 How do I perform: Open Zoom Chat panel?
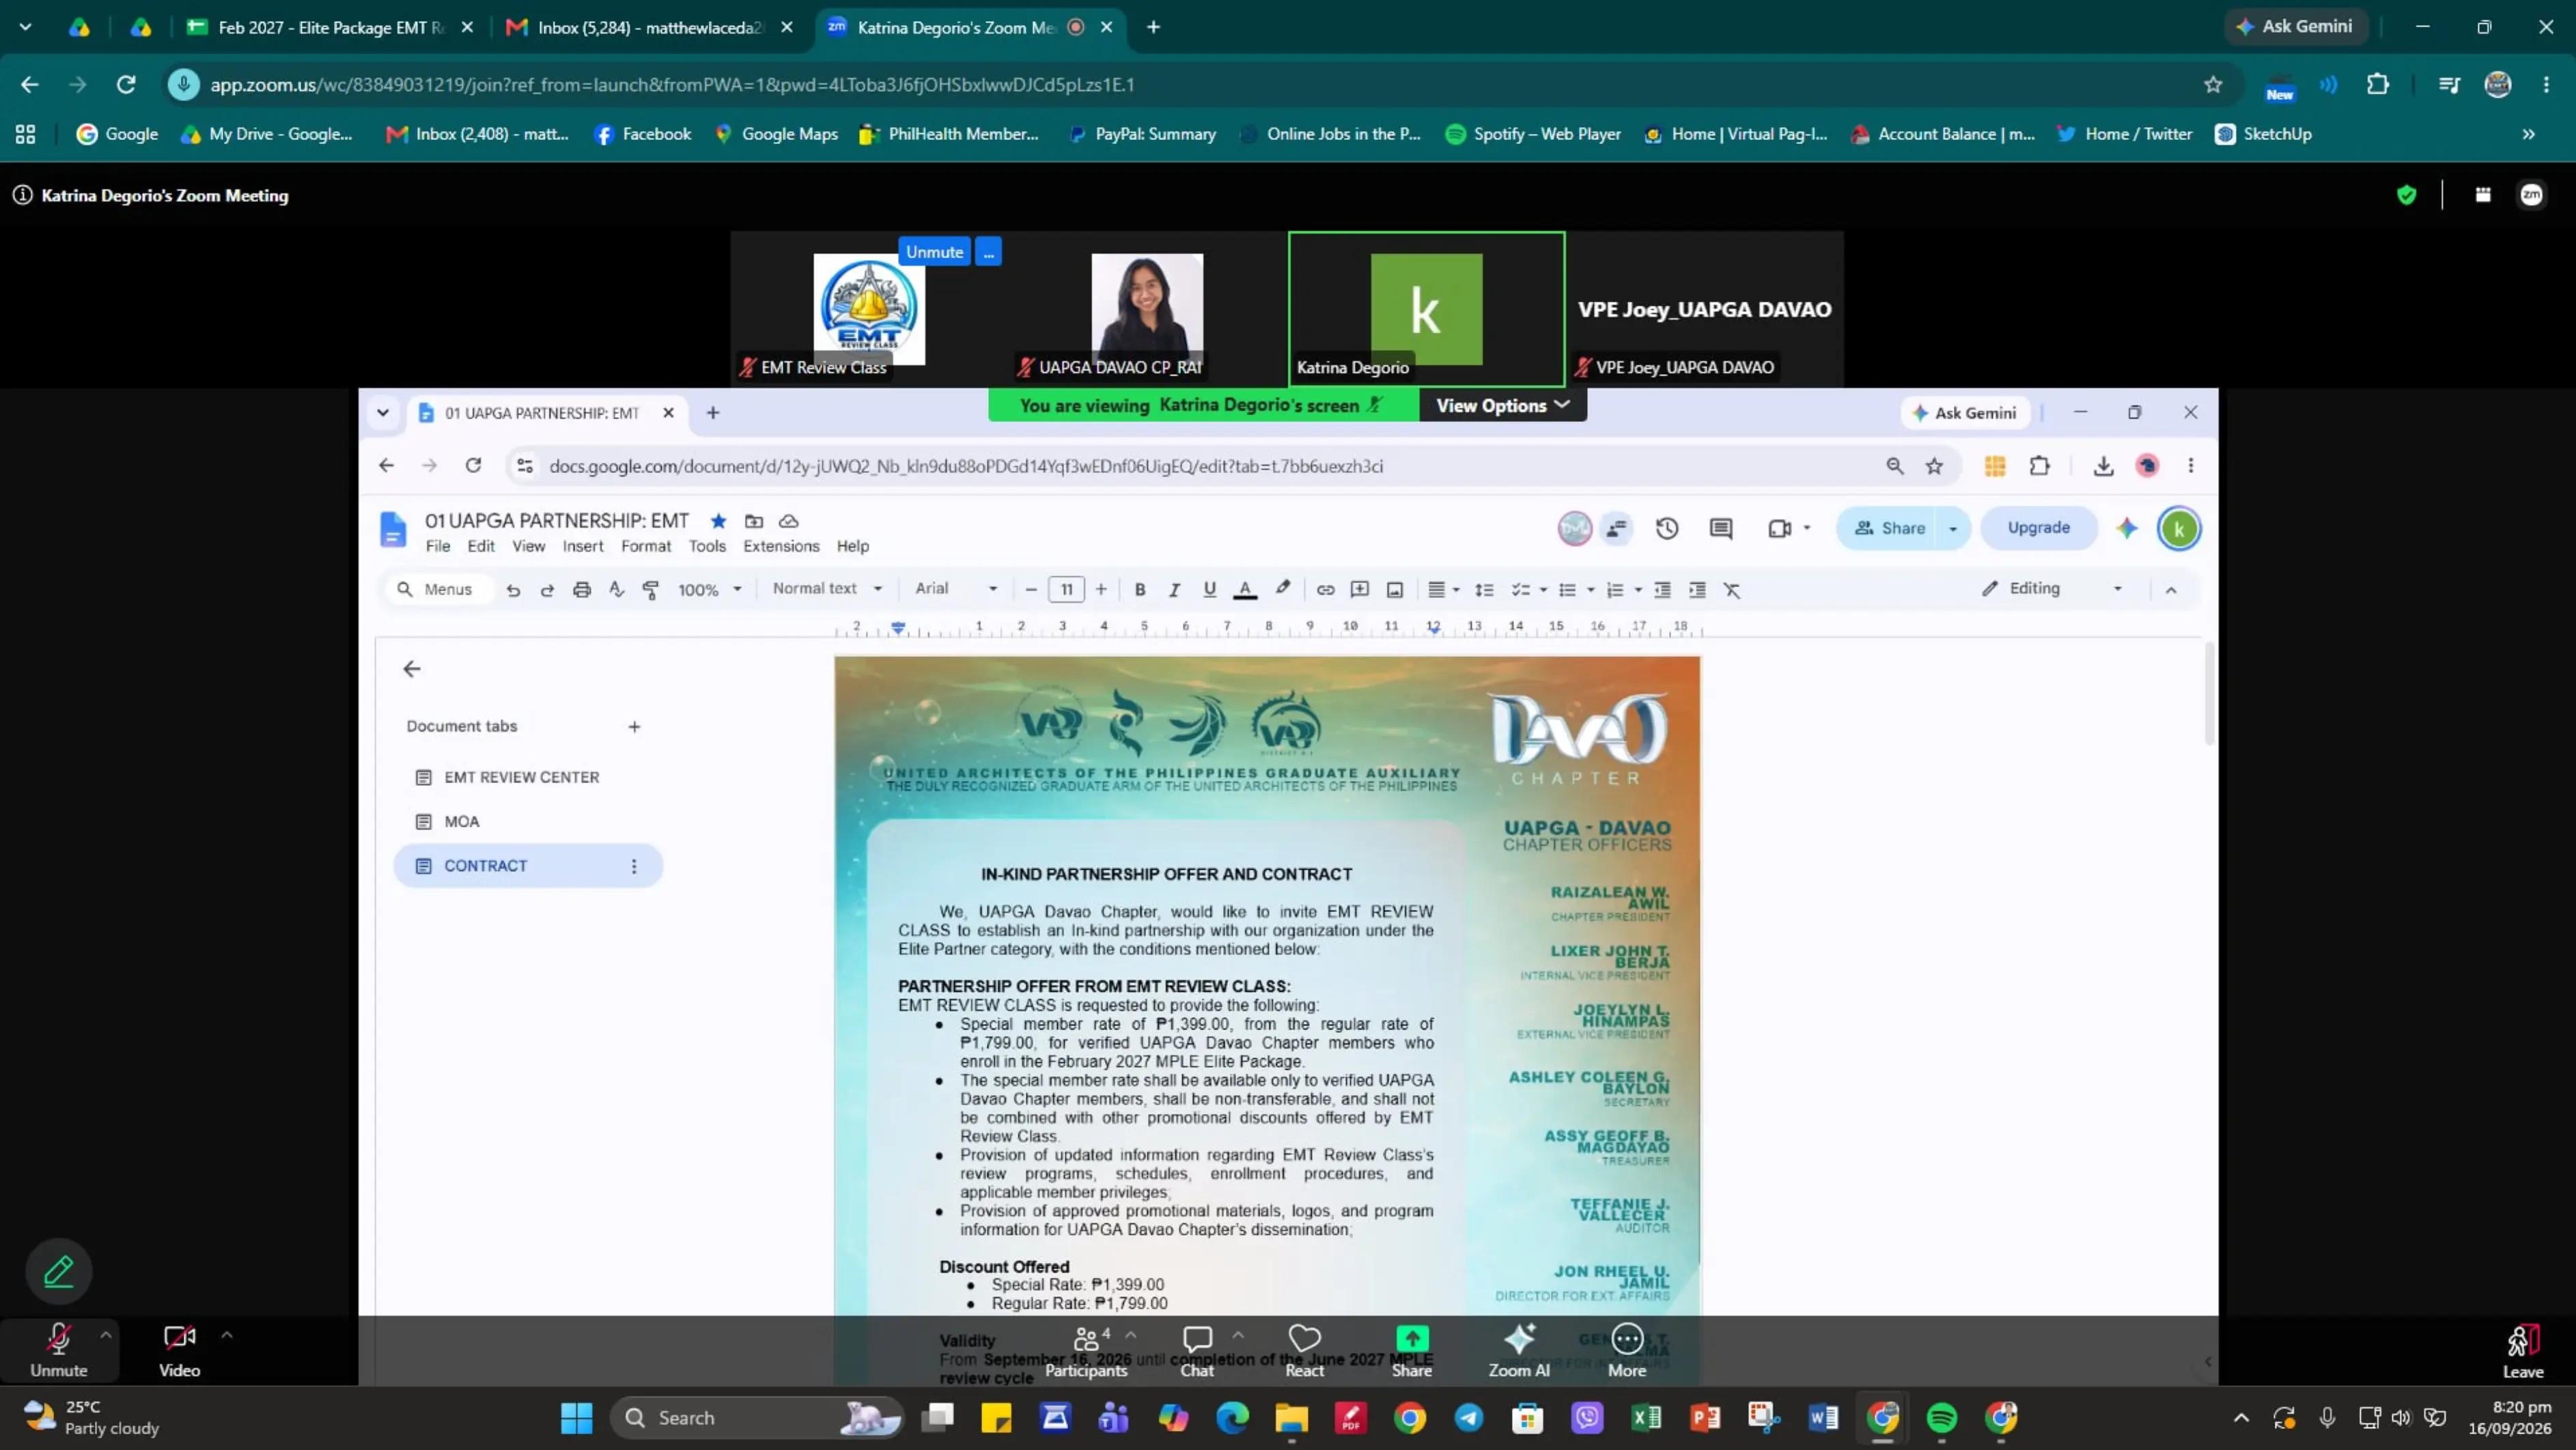(1197, 1351)
